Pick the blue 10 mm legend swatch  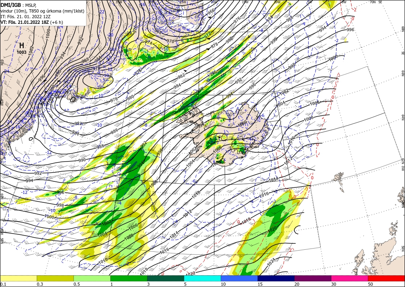(x=239, y=278)
